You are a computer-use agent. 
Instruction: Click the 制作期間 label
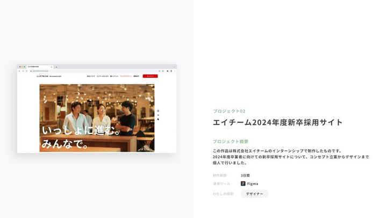click(220, 175)
